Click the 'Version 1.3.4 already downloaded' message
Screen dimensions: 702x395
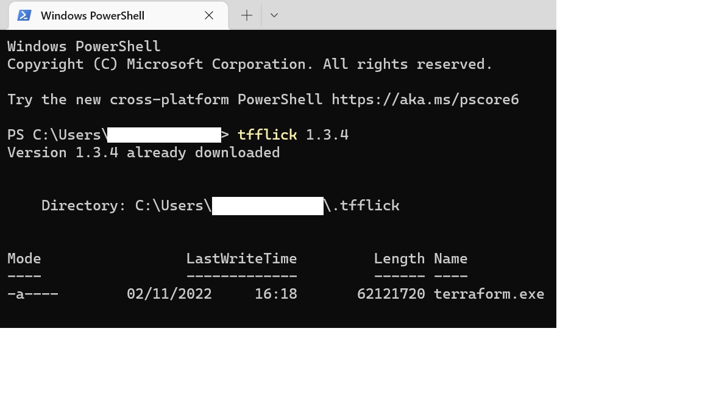[143, 152]
